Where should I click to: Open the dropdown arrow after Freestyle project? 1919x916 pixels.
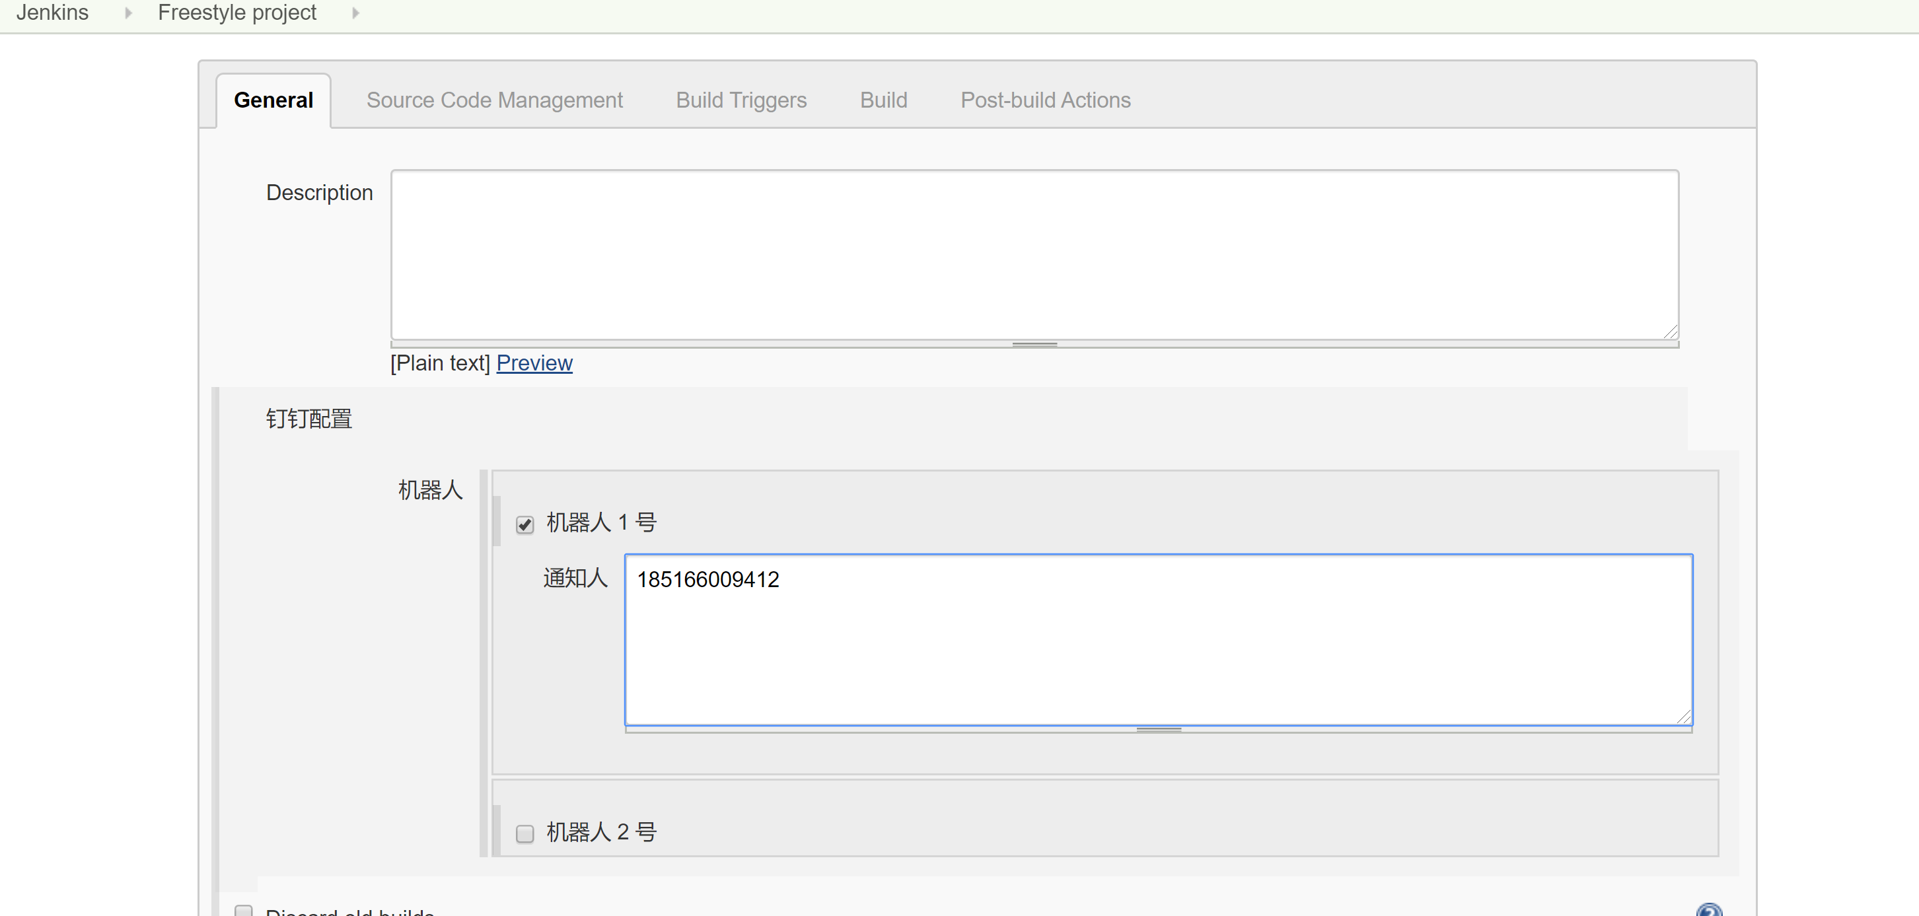(x=355, y=13)
